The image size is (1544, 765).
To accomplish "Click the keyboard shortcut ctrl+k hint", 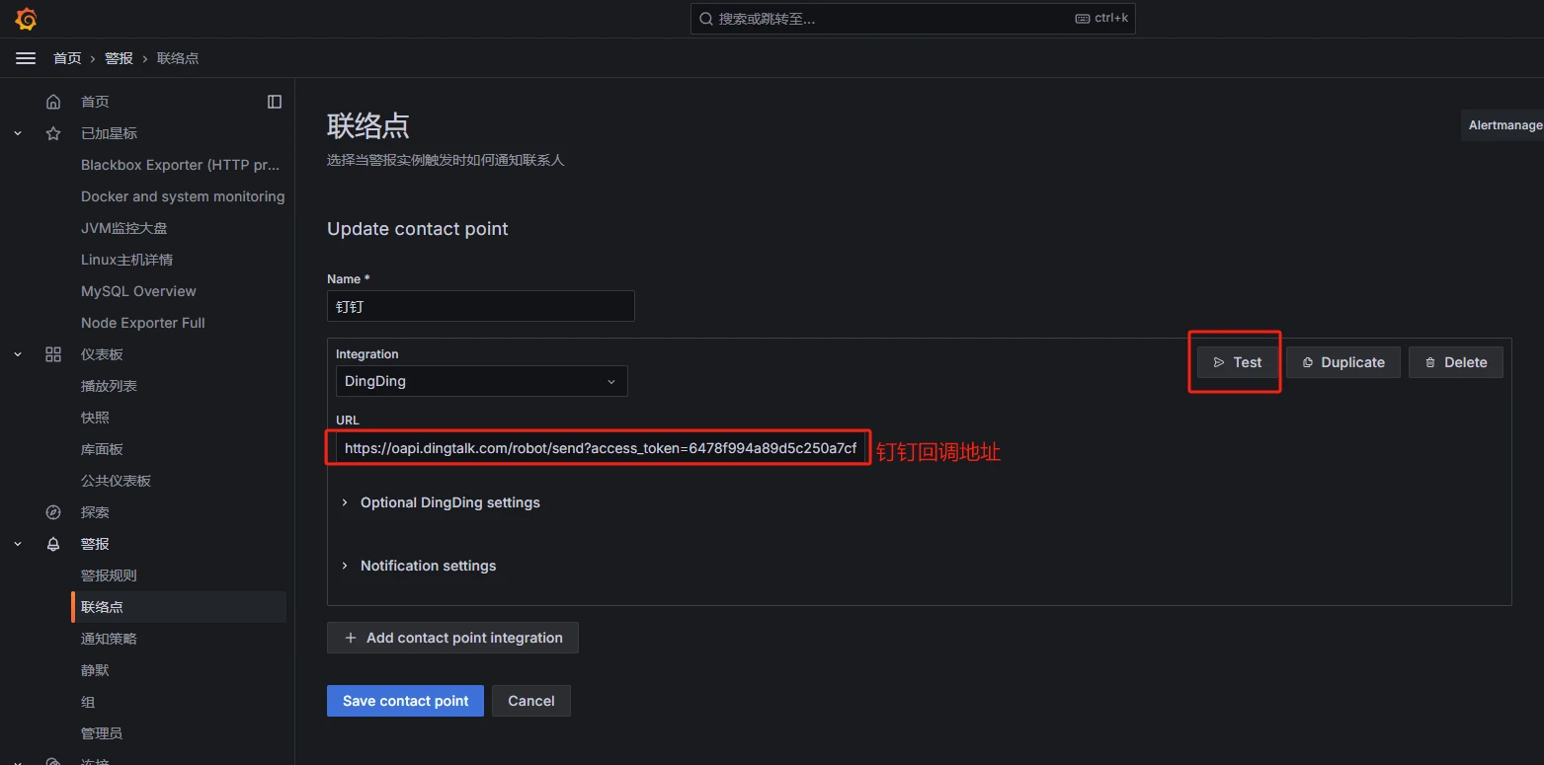I will tap(1101, 19).
